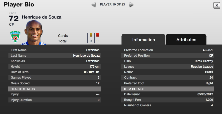Close the Player Bio window
This screenshot has width=222, height=114.
pos(217,5)
